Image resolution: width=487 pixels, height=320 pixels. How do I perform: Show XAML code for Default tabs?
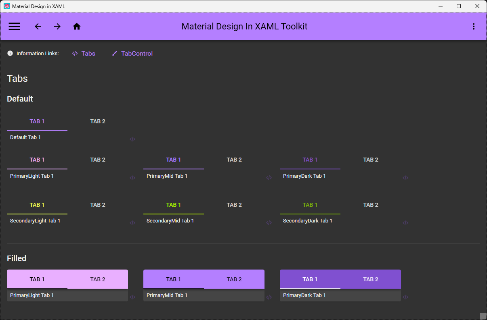point(132,139)
